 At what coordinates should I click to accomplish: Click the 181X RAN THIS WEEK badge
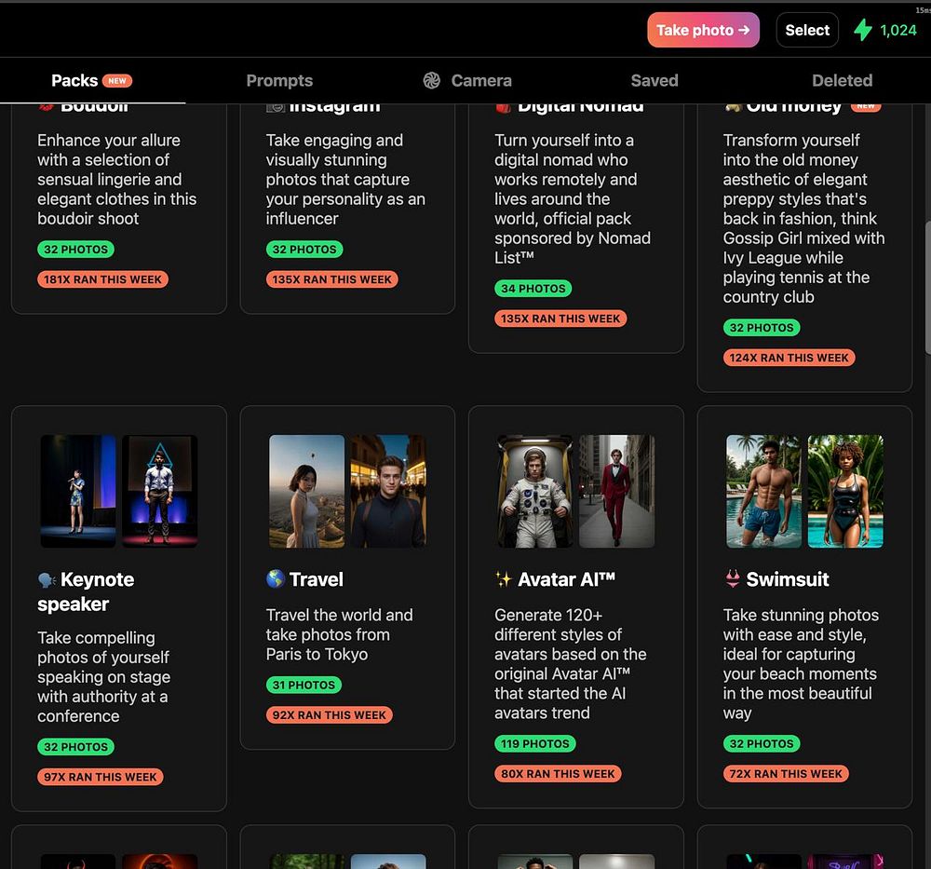[102, 279]
